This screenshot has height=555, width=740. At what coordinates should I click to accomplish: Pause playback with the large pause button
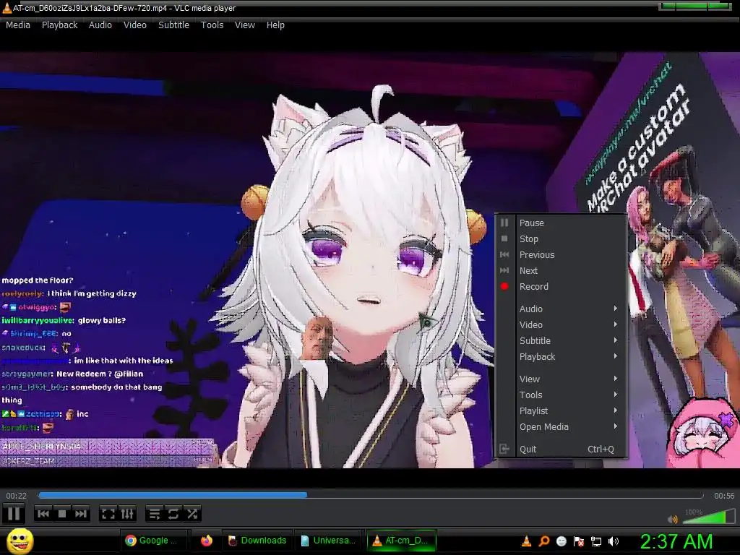pos(14,514)
